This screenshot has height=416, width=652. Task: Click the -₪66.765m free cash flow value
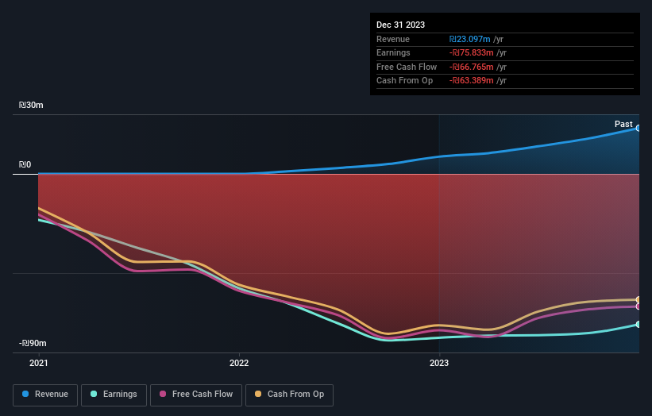472,67
